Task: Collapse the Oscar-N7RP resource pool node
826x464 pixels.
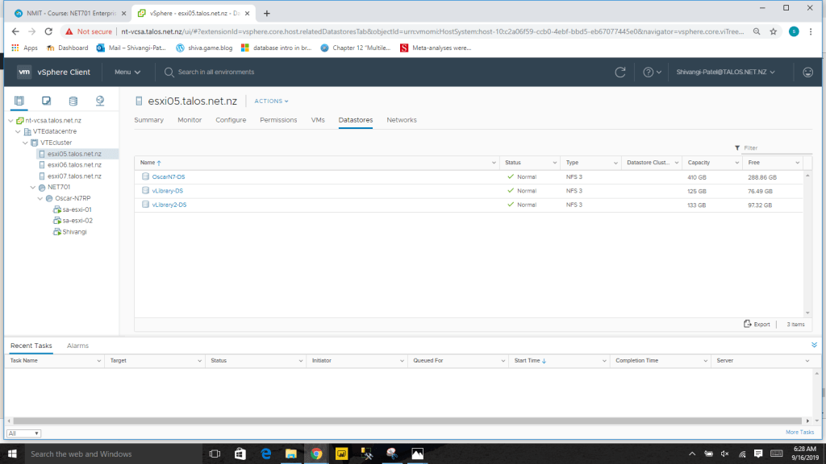Action: point(40,198)
